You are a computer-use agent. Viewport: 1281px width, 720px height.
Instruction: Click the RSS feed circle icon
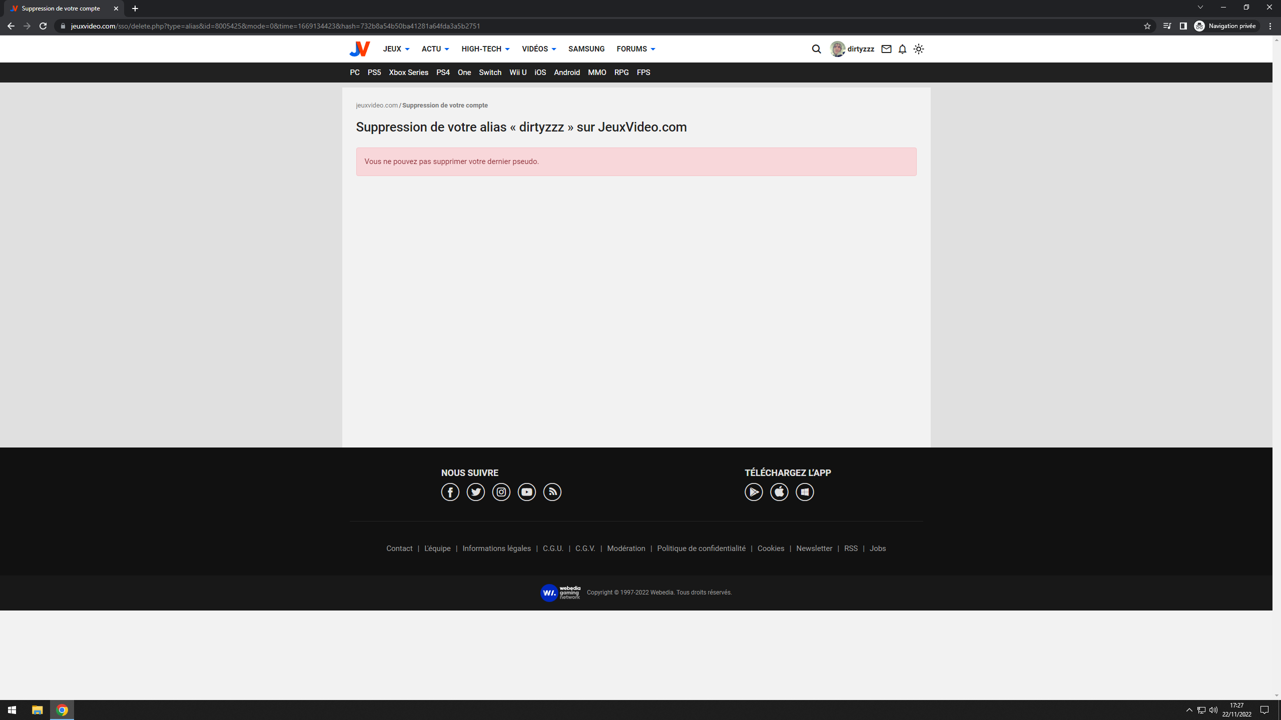tap(552, 492)
